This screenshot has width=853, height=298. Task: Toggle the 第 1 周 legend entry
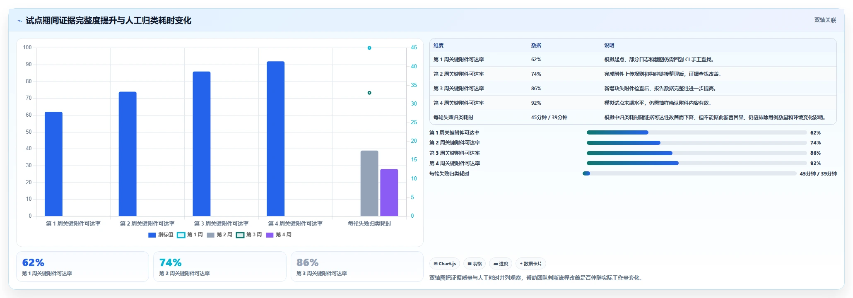[x=190, y=235]
